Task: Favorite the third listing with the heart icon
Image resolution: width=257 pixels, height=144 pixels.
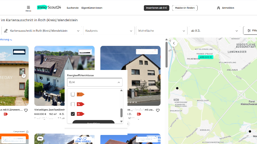Action: pyautogui.click(x=157, y=110)
